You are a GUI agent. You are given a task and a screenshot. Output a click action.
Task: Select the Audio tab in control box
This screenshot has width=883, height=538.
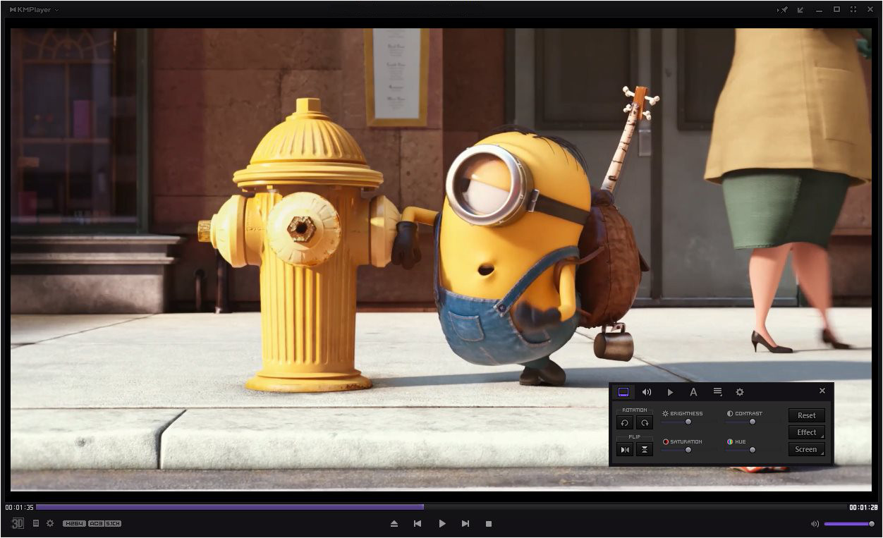click(x=647, y=392)
